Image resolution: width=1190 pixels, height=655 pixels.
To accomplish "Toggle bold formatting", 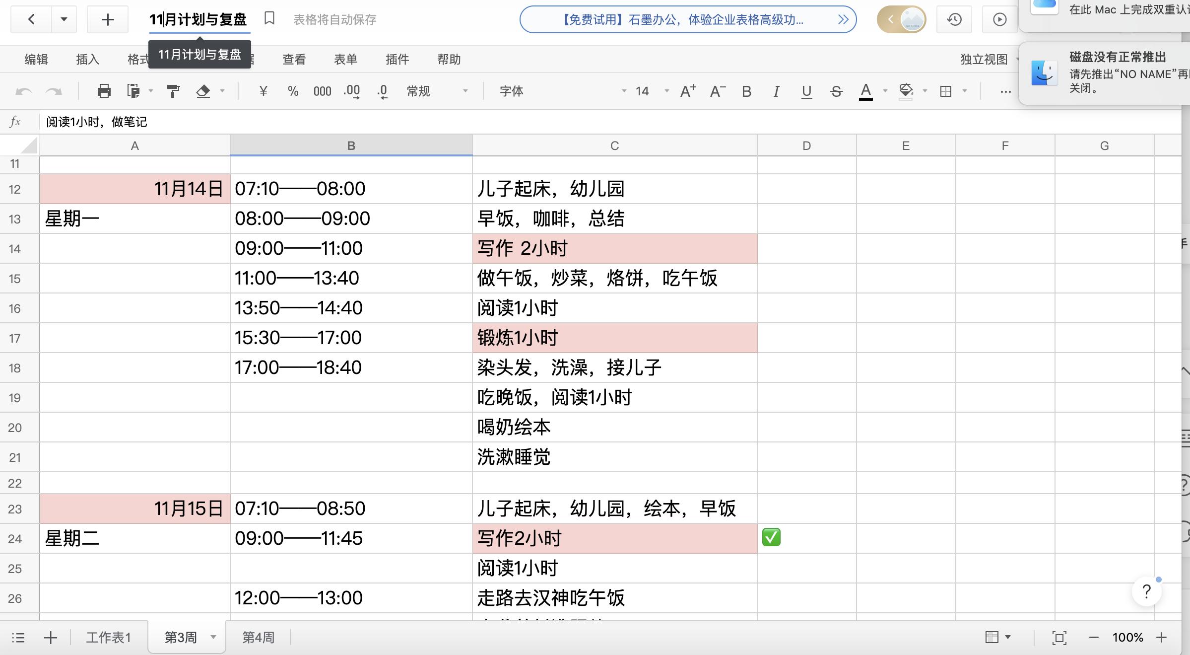I will (746, 91).
